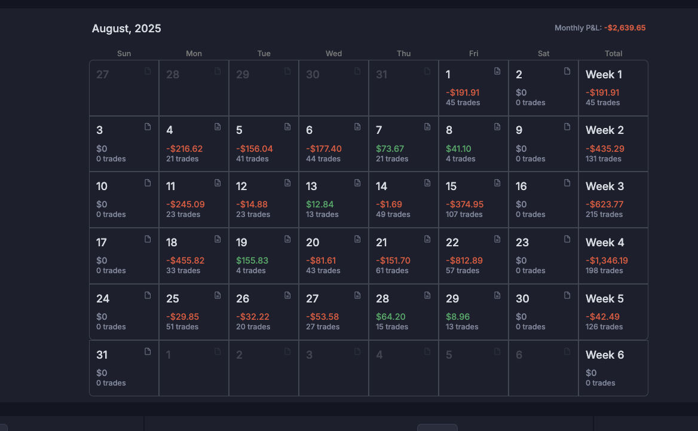Click the -$812.89 loss on August 22

464,261
